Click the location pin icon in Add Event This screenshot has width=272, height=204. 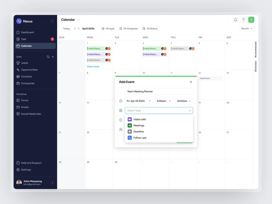[x=121, y=120]
